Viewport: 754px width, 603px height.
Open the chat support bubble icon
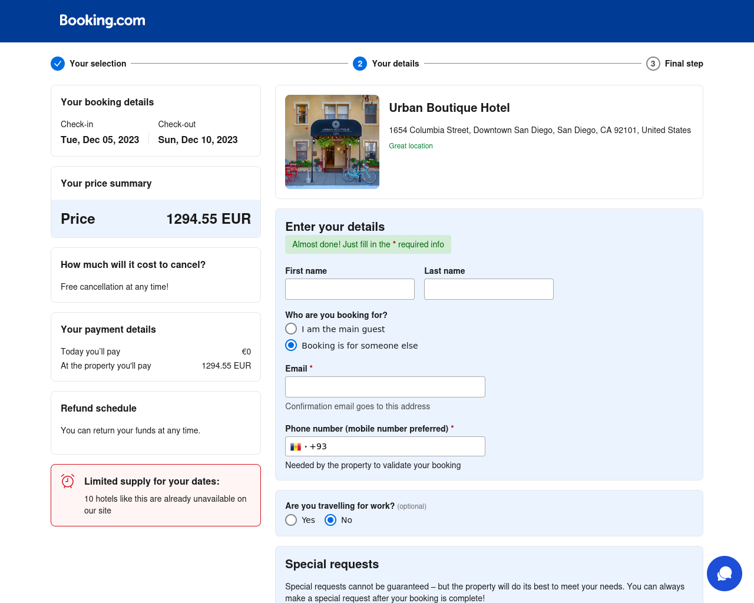click(725, 574)
